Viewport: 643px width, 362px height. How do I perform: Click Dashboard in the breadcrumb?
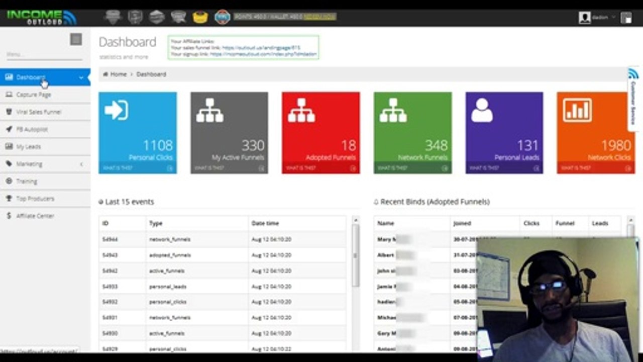coord(151,74)
